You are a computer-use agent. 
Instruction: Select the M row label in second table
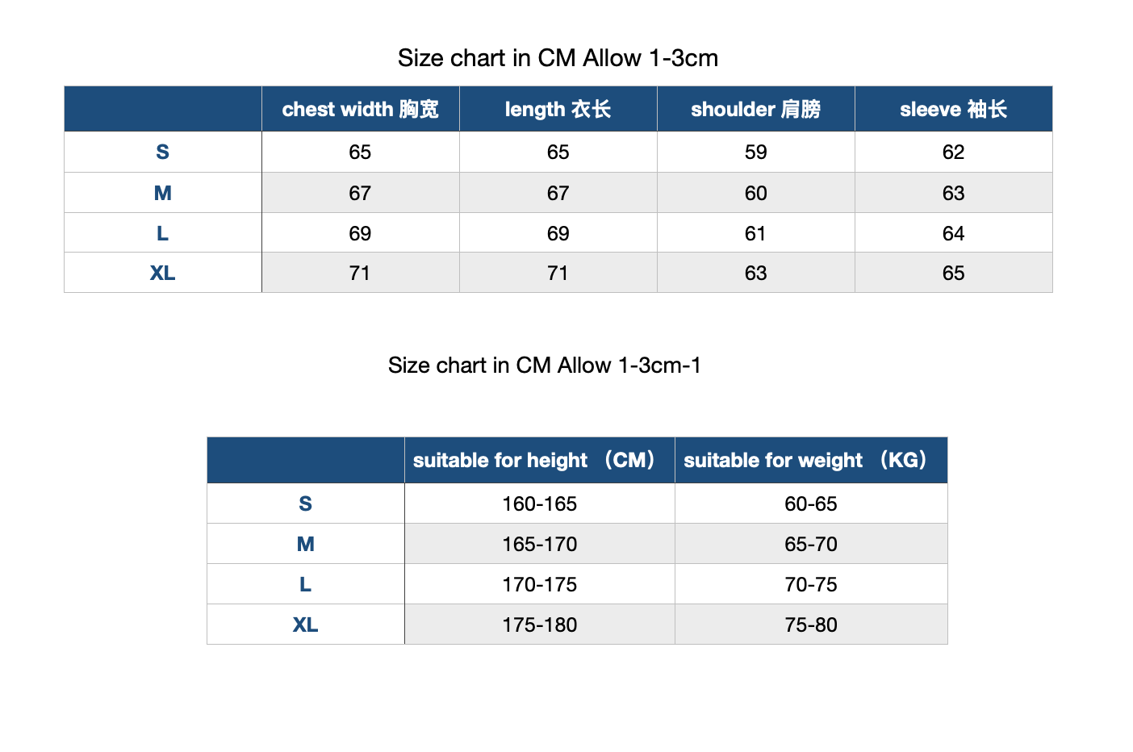click(306, 544)
